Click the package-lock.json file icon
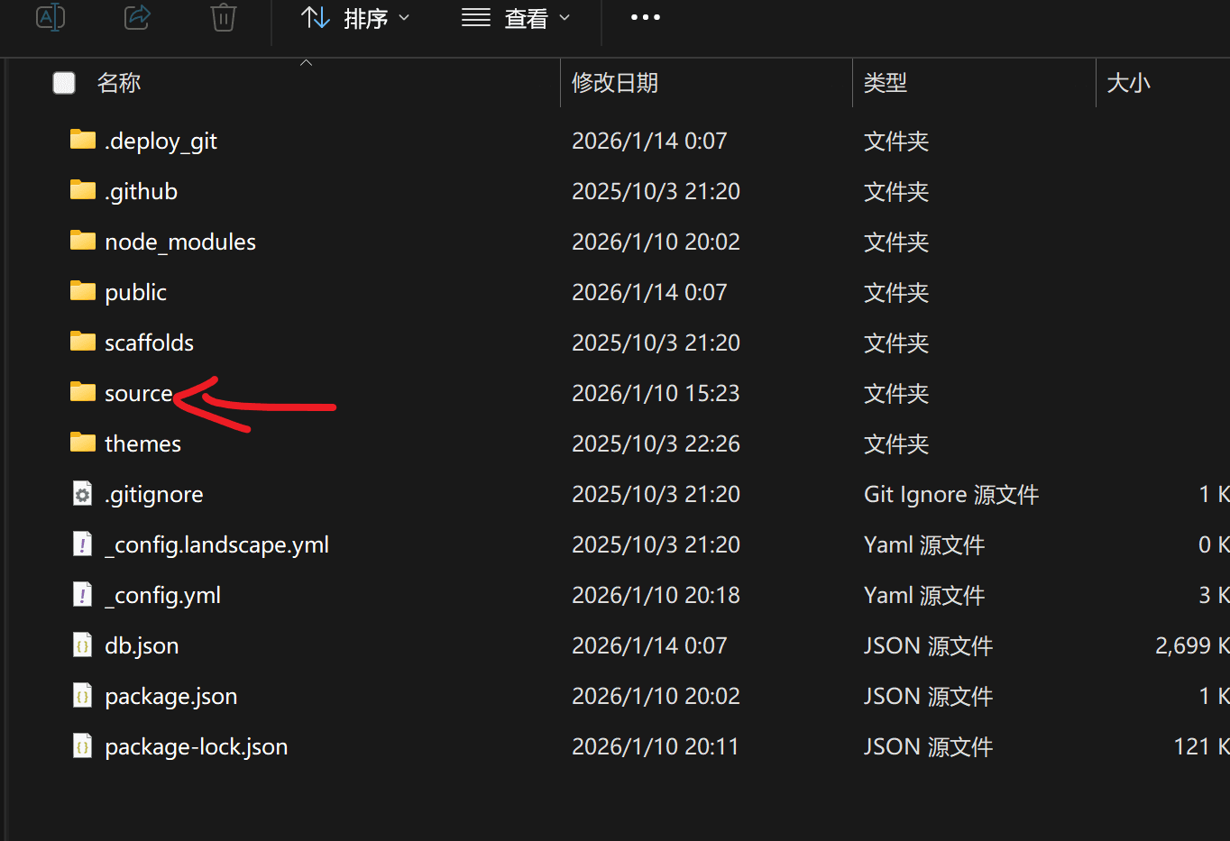 pyautogui.click(x=83, y=746)
